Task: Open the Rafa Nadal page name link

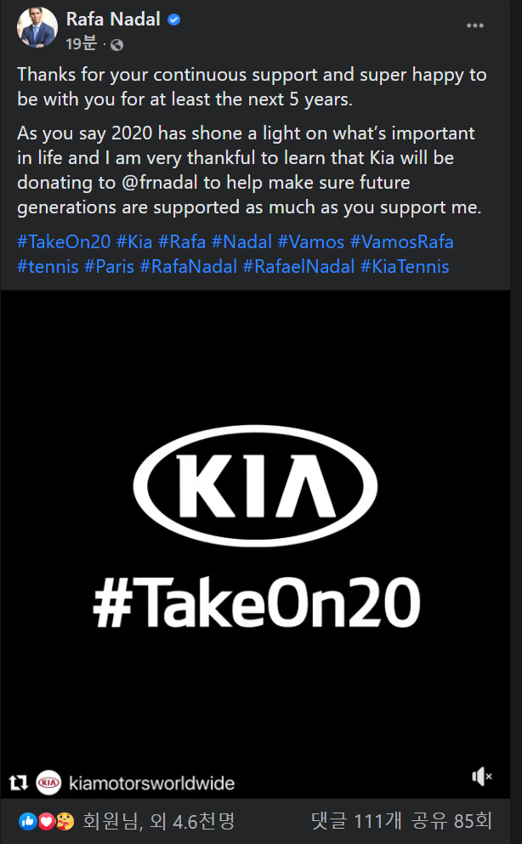Action: tap(113, 20)
